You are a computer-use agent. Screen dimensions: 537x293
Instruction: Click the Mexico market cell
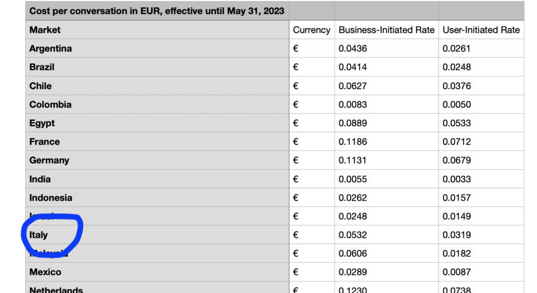pyautogui.click(x=157, y=272)
